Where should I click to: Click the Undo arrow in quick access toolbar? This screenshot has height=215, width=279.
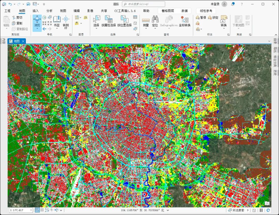pos(10,4)
